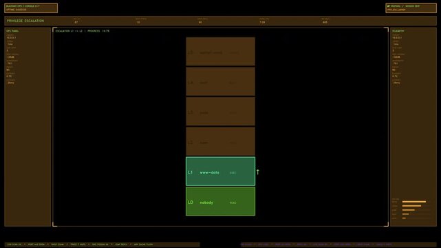Screen dimensions: 441x248
Task: Select the locked L3 tier card
Action: (x=220, y=112)
